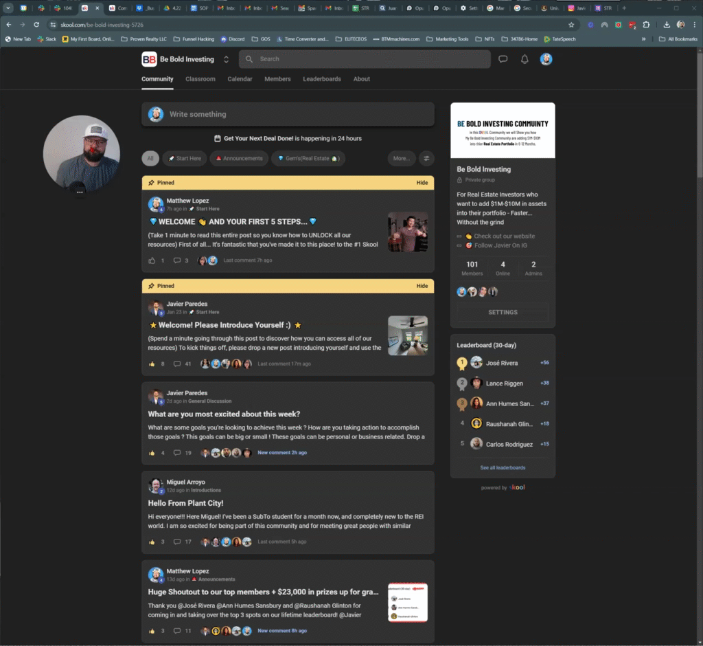
Task: Open the feed sort filter icon
Action: pyautogui.click(x=426, y=159)
